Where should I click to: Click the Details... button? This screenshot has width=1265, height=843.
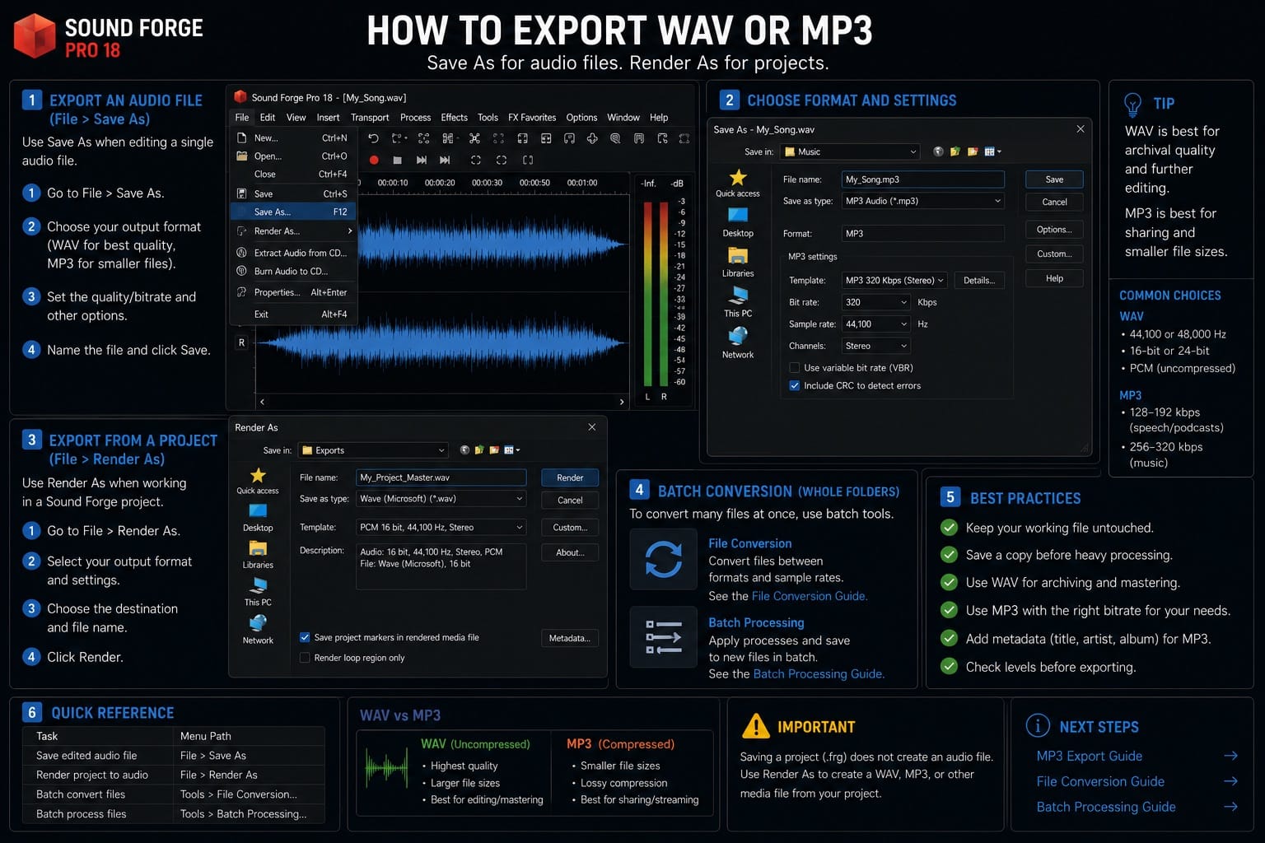[979, 280]
